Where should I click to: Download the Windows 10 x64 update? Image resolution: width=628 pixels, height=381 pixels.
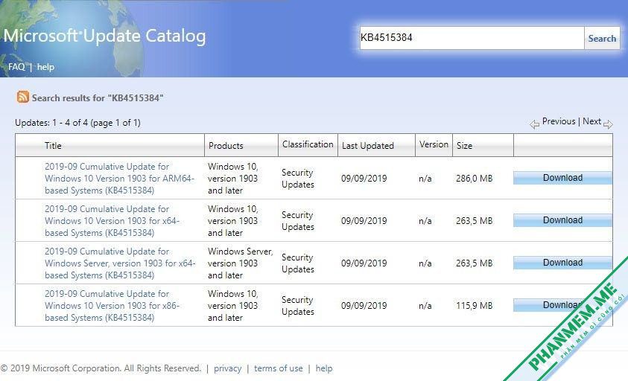pos(562,220)
